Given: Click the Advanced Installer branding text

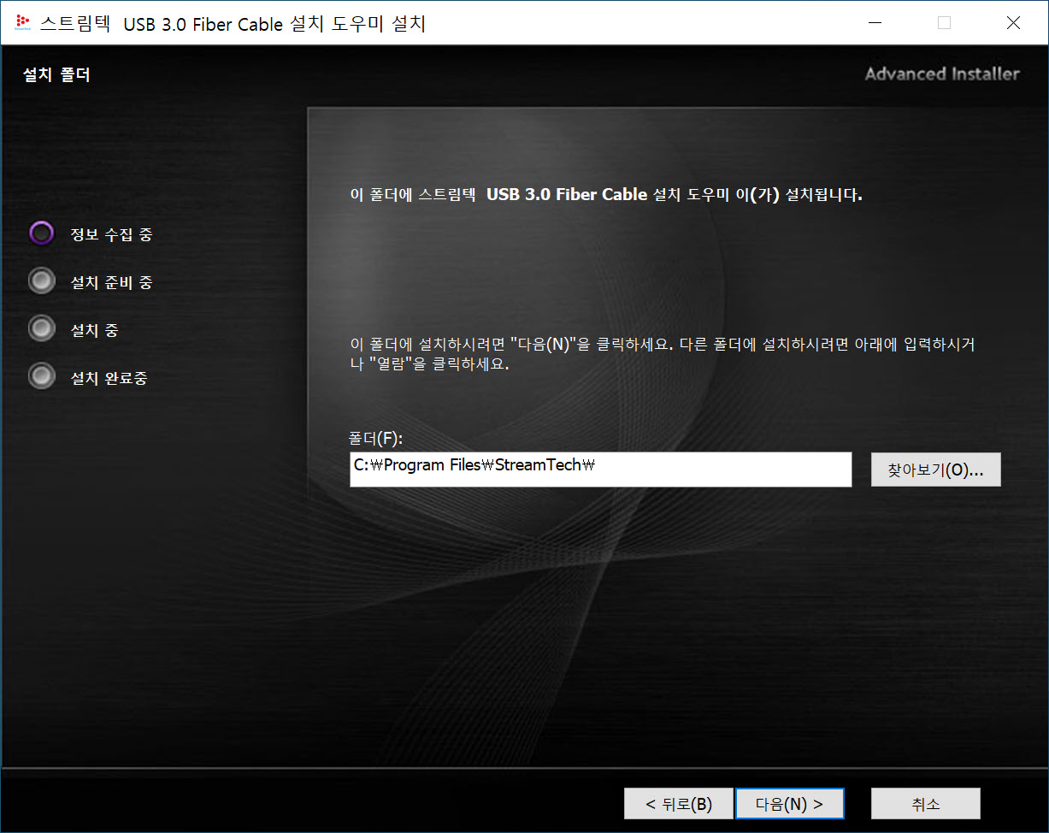Looking at the screenshot, I should [x=942, y=74].
